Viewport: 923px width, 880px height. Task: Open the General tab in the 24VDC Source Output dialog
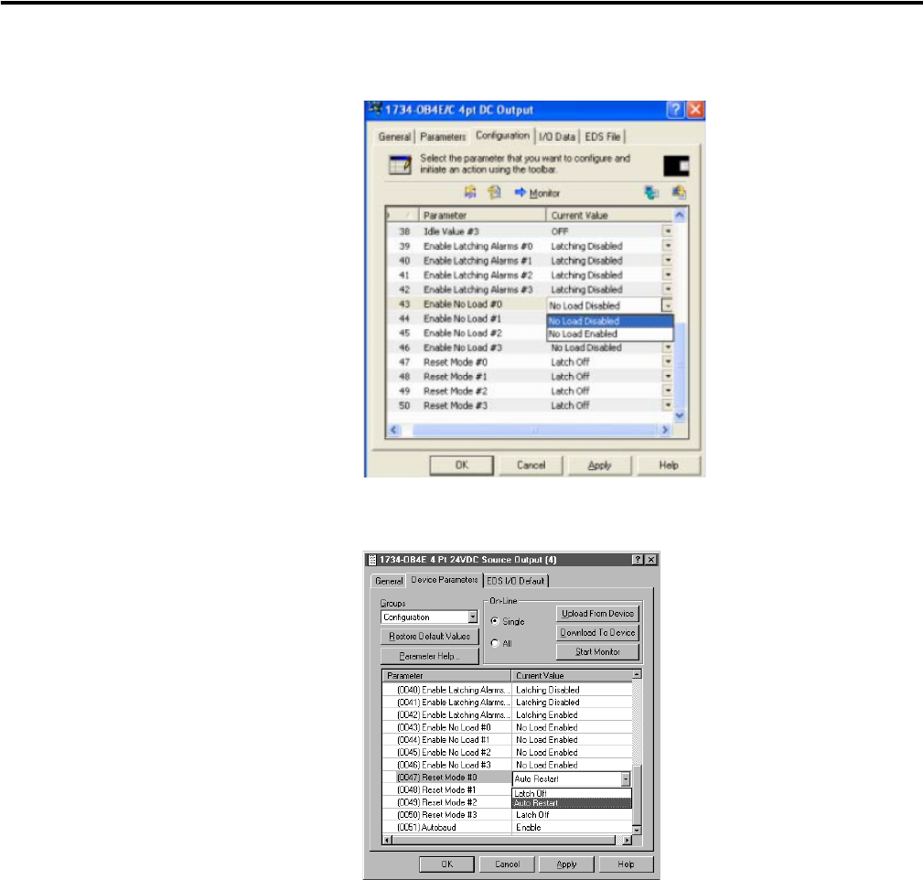389,581
